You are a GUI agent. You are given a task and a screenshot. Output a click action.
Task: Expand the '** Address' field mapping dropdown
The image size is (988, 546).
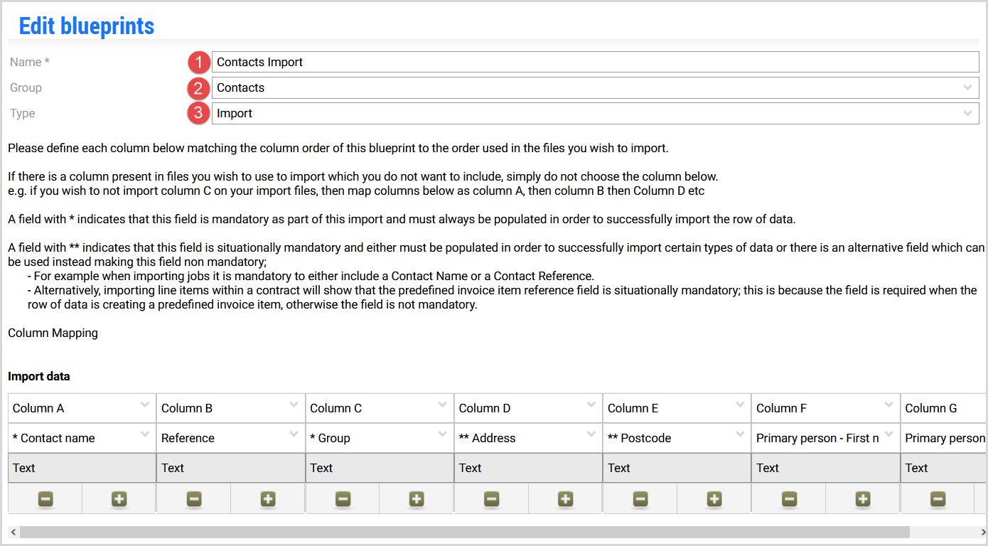click(x=528, y=438)
